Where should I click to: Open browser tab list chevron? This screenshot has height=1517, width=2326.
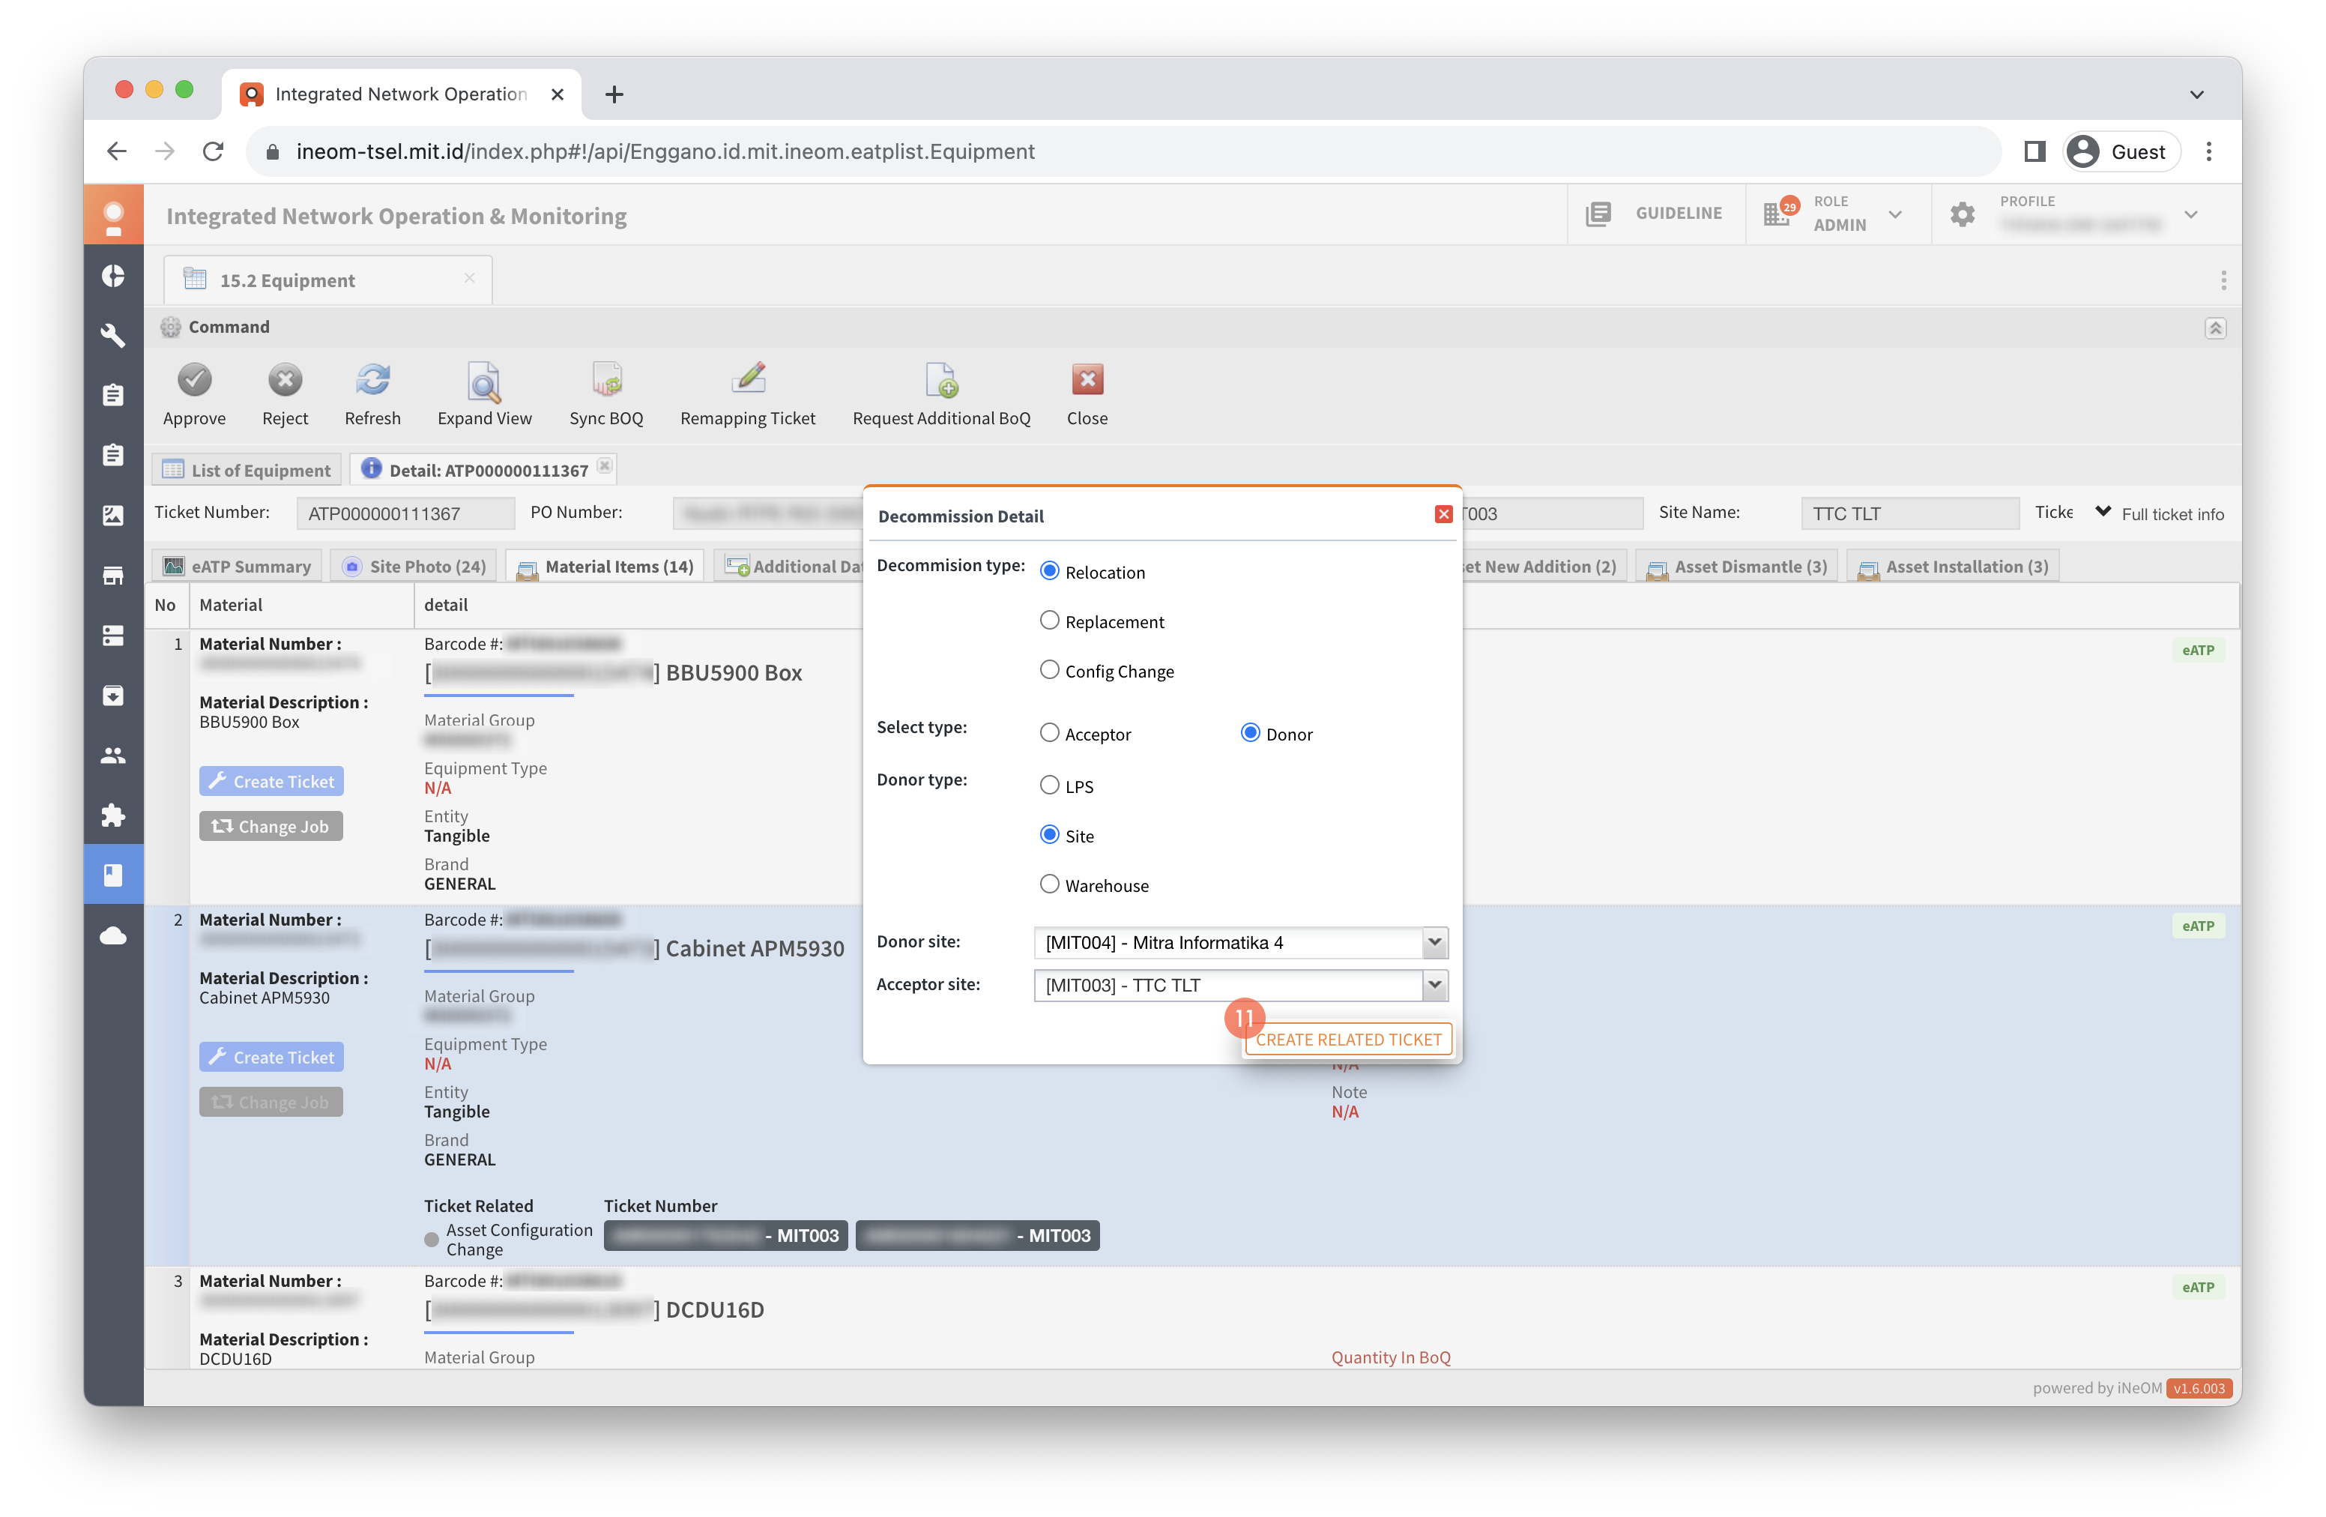pos(2196,94)
